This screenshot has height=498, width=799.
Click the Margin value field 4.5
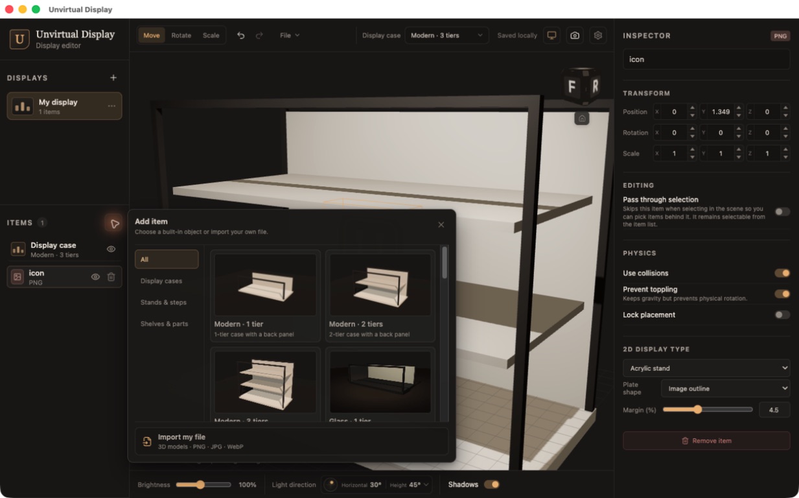coord(774,410)
